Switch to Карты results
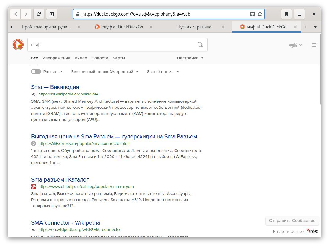Viewport: 329px width, 246px height. click(x=119, y=58)
